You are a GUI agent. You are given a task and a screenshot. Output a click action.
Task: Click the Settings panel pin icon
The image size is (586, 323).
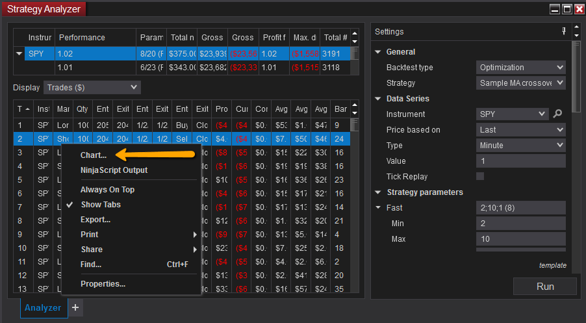563,32
